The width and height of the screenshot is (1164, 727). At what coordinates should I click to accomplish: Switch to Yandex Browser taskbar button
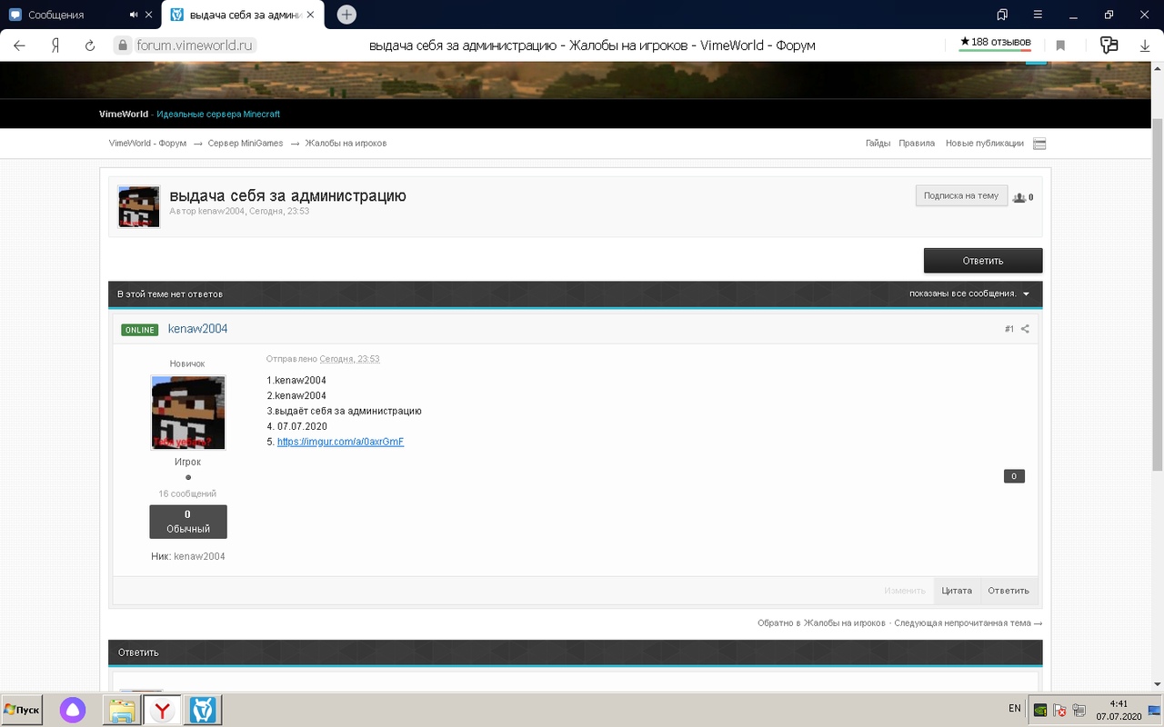tap(162, 710)
